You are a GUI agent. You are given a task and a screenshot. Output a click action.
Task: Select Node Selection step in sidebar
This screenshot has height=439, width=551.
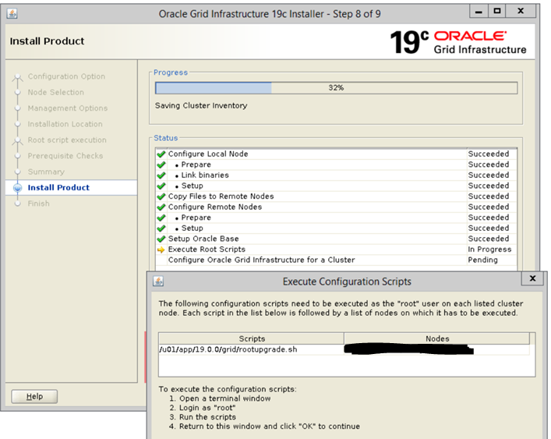point(56,92)
